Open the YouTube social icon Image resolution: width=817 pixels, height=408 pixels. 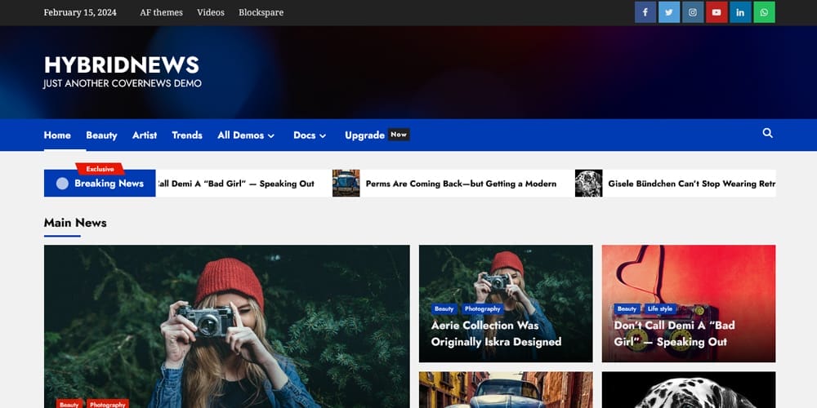point(717,12)
